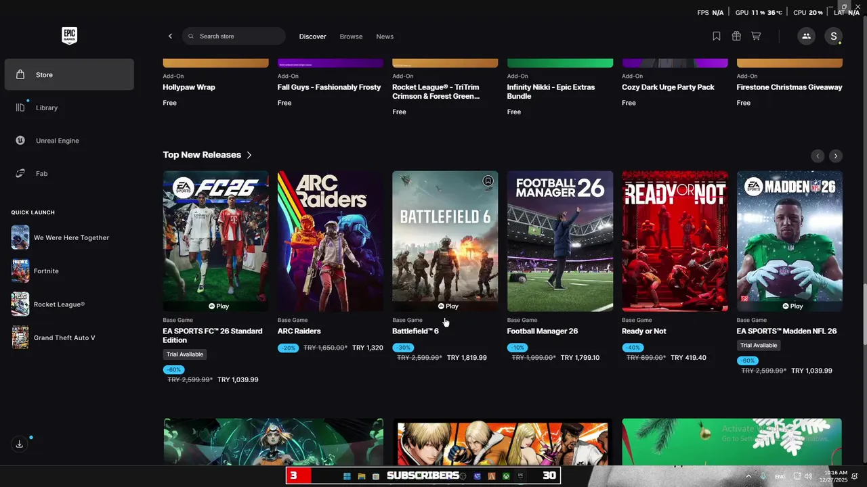Open the fighting game banner thumbnail
The width and height of the screenshot is (867, 487).
(503, 442)
